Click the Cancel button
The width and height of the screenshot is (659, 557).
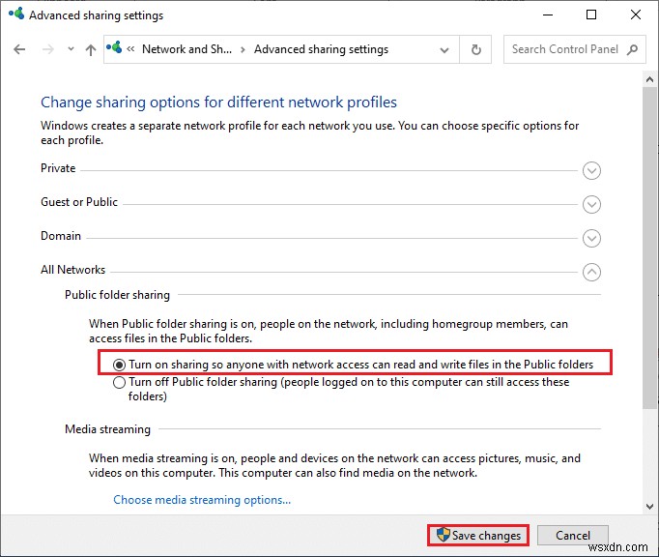(x=572, y=535)
